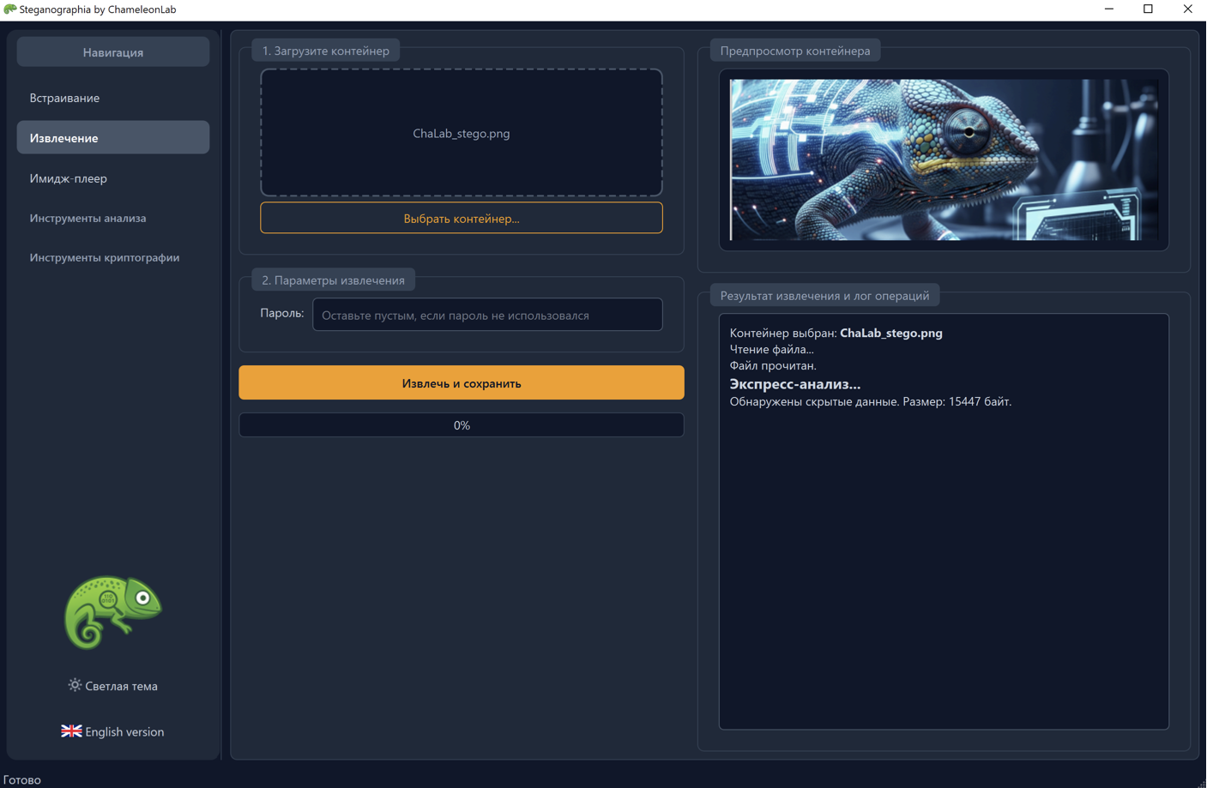
Task: Switch to English version
Action: tap(113, 731)
